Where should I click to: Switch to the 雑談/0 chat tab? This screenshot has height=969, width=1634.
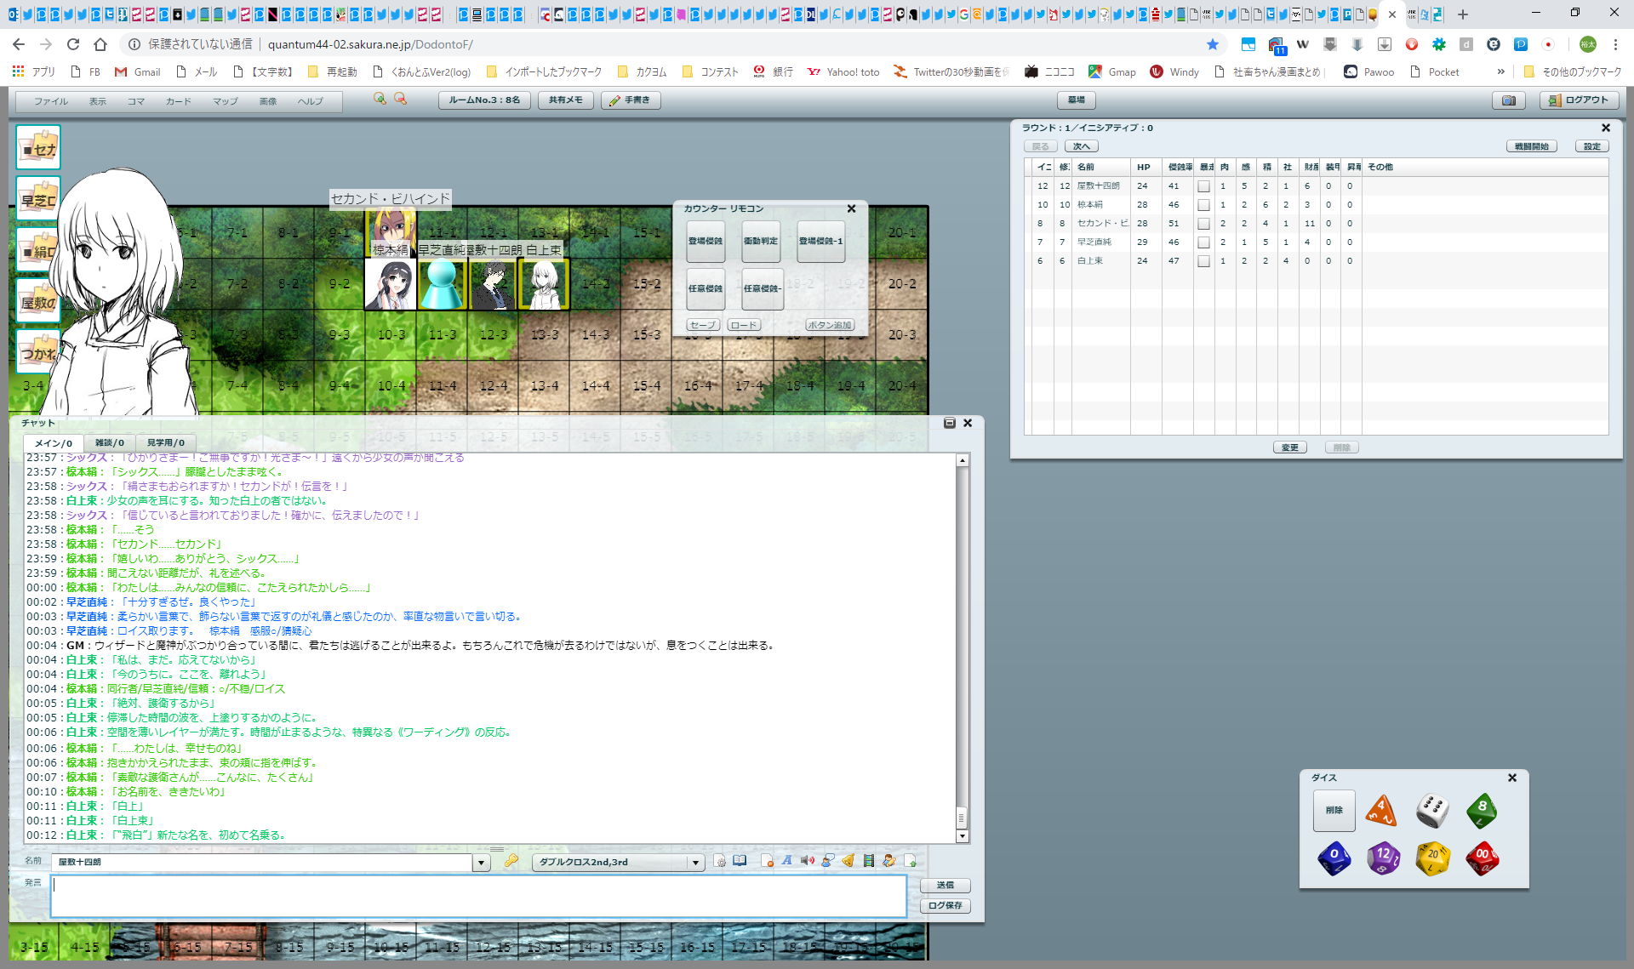point(110,442)
